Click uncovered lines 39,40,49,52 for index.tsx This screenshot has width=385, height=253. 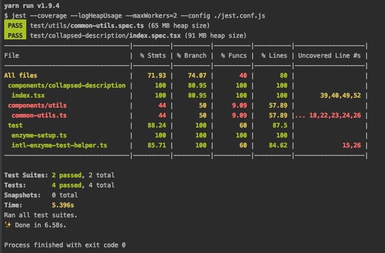coord(340,96)
